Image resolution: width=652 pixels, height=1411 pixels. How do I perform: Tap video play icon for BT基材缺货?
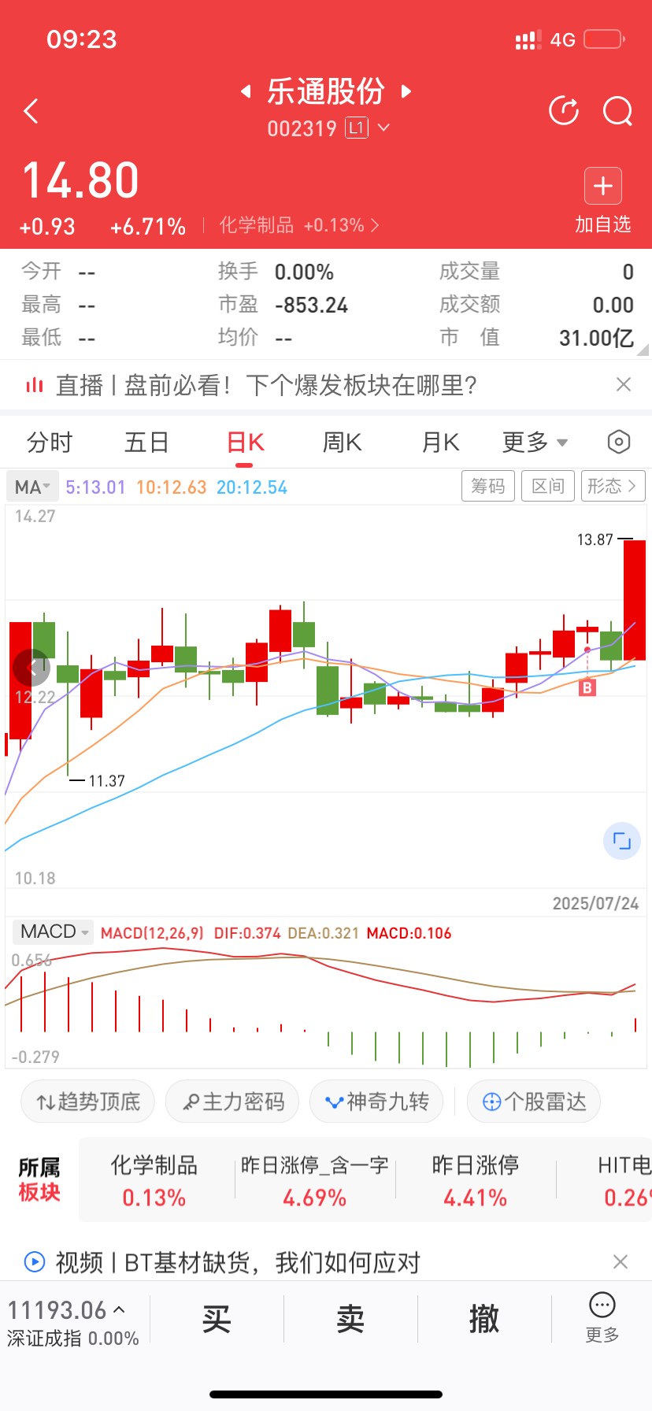point(35,1262)
